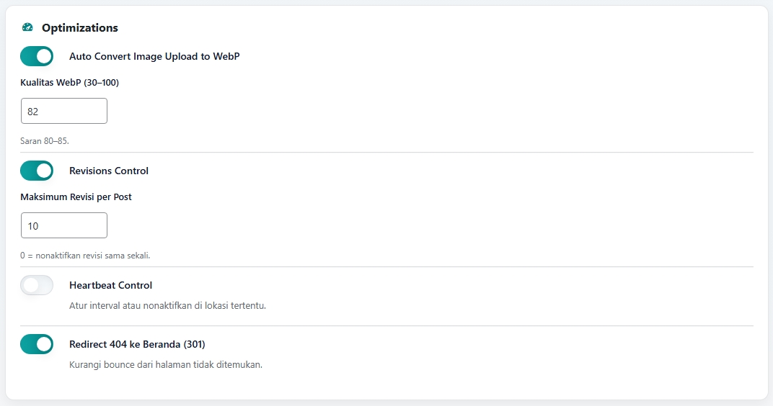Click the Redirect 404 ke Beranda (301) label
The height and width of the screenshot is (406, 773).
137,344
